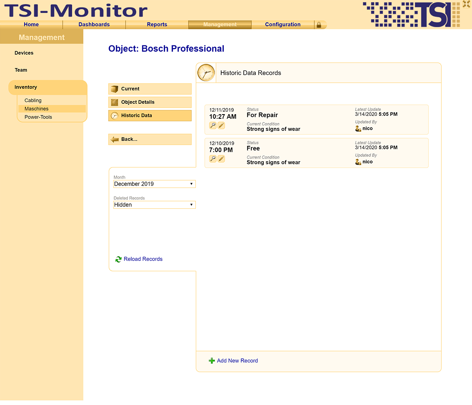Click the For Repair status text

click(x=262, y=115)
